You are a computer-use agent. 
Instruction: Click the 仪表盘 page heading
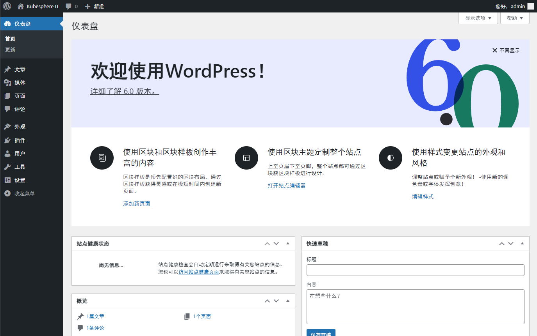tap(85, 26)
